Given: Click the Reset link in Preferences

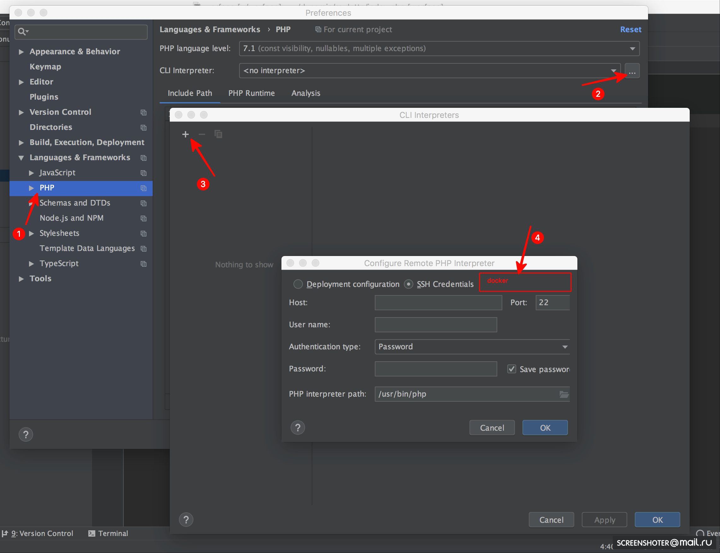Looking at the screenshot, I should tap(630, 29).
